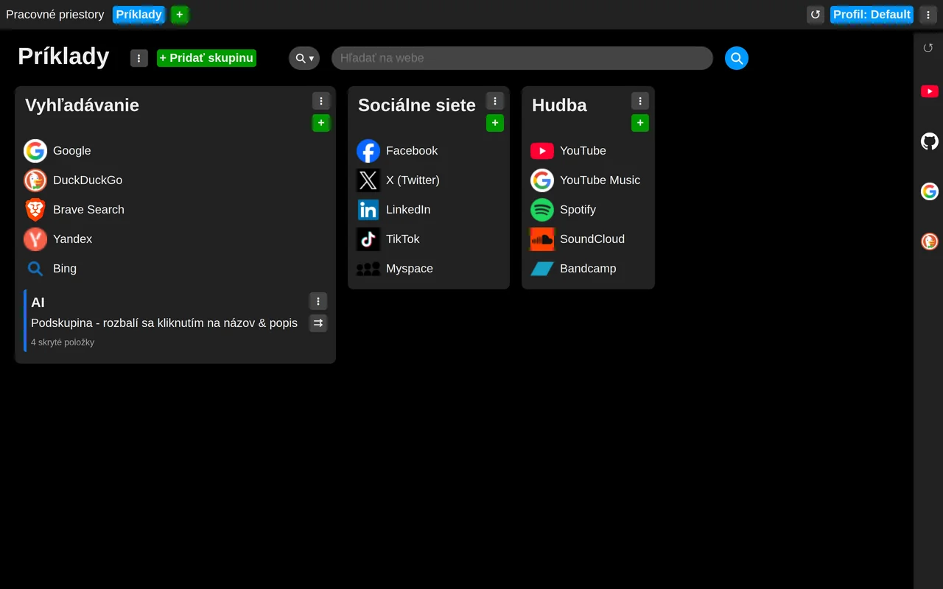
Task: Click the reload icon next to Profil: Default
Action: (816, 15)
